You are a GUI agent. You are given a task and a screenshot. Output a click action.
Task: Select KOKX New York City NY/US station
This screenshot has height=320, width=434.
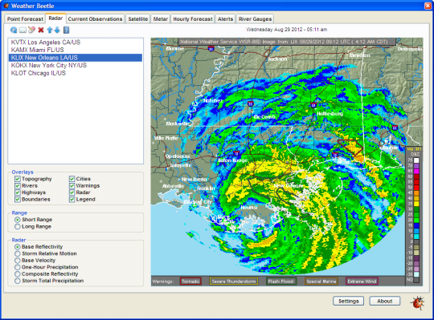[76, 66]
